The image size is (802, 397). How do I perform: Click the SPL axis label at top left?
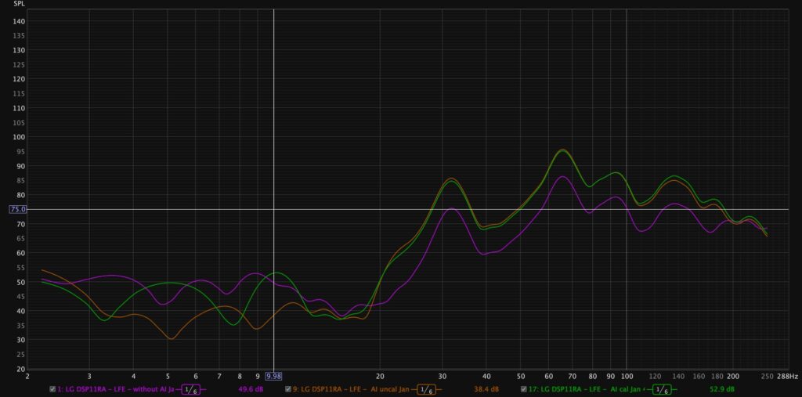coord(20,4)
